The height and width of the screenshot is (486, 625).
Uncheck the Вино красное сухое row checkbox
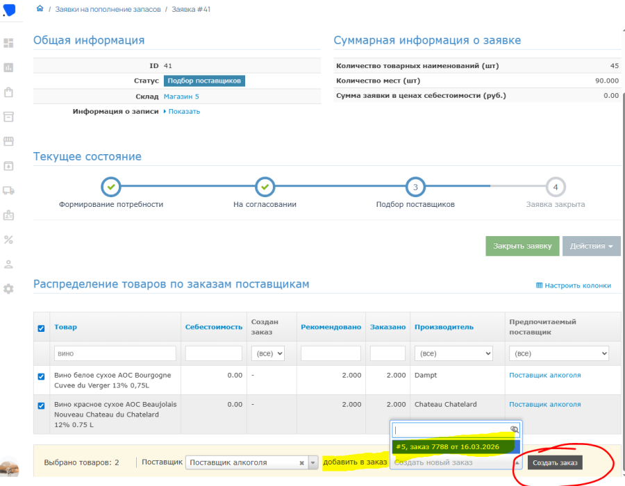coord(41,405)
